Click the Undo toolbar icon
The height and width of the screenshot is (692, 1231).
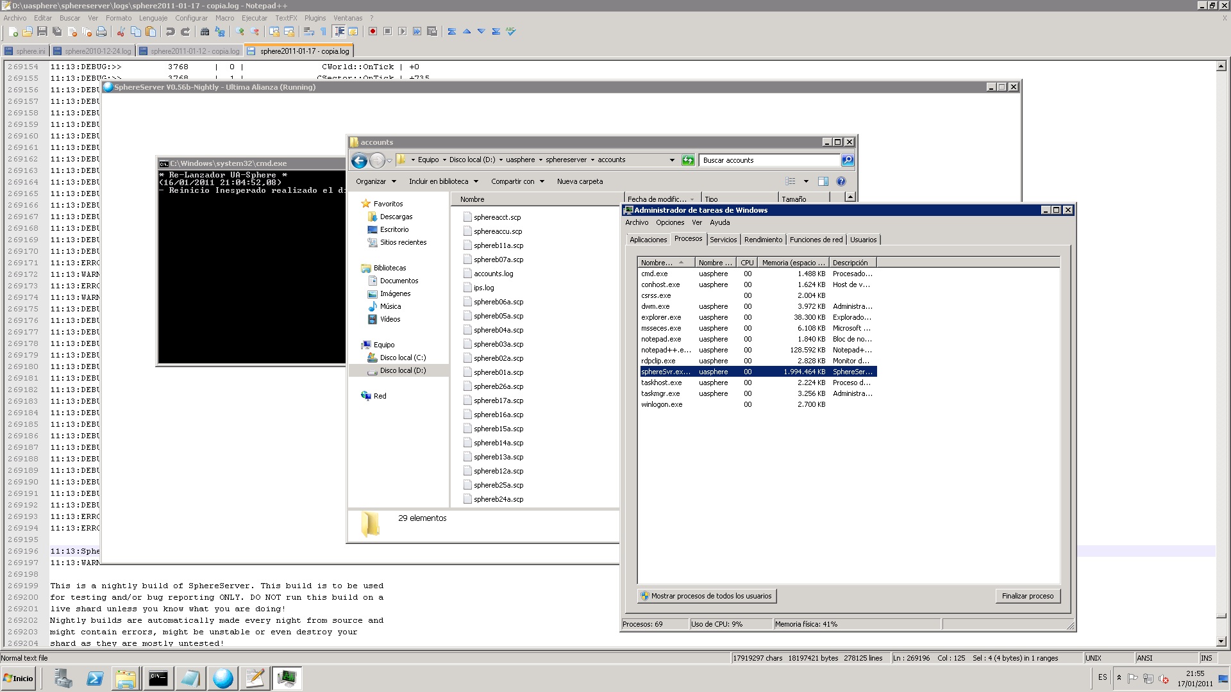(171, 31)
